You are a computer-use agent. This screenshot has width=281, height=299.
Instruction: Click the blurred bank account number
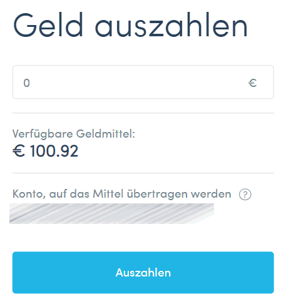(x=111, y=213)
